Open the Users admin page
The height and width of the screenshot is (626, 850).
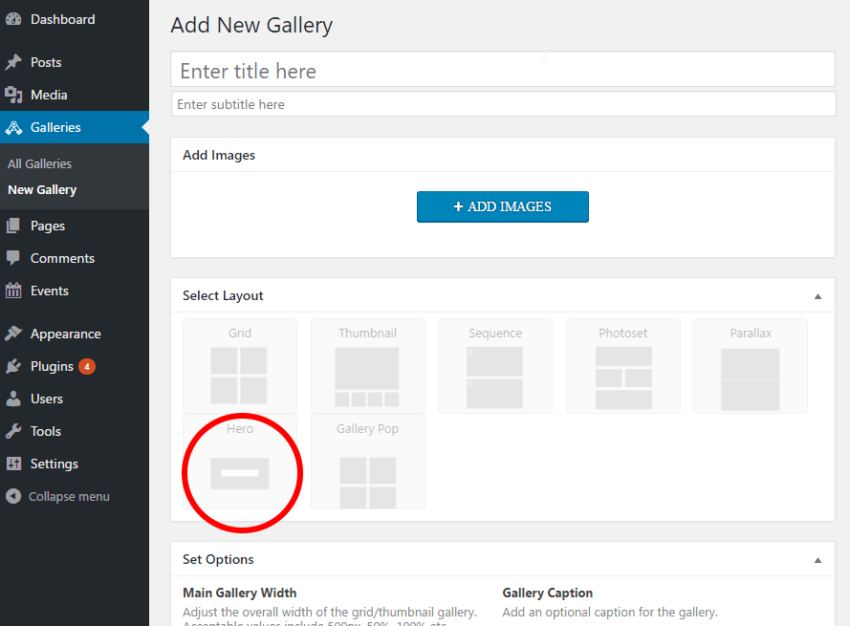coord(46,399)
